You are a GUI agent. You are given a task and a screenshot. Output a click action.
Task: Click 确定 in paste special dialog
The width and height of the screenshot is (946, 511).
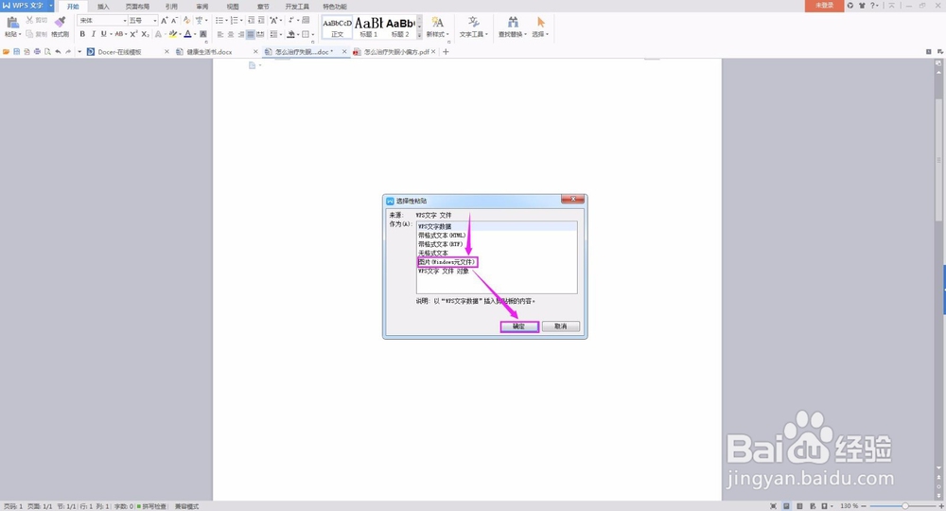(518, 326)
